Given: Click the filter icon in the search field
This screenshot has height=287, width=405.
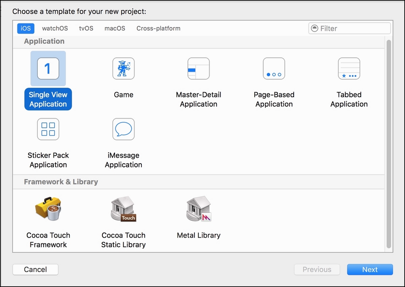Looking at the screenshot, I should [315, 28].
